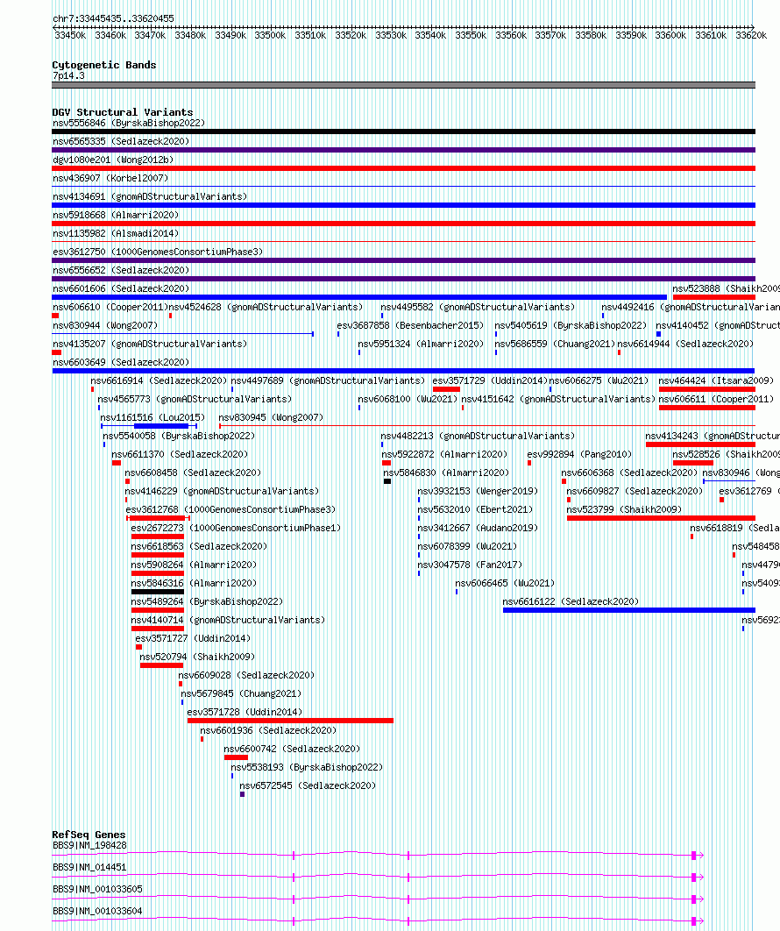Viewport: 780px width, 931px height.
Task: Select nsv830945 (Wong2007) label
Action: pyautogui.click(x=272, y=417)
